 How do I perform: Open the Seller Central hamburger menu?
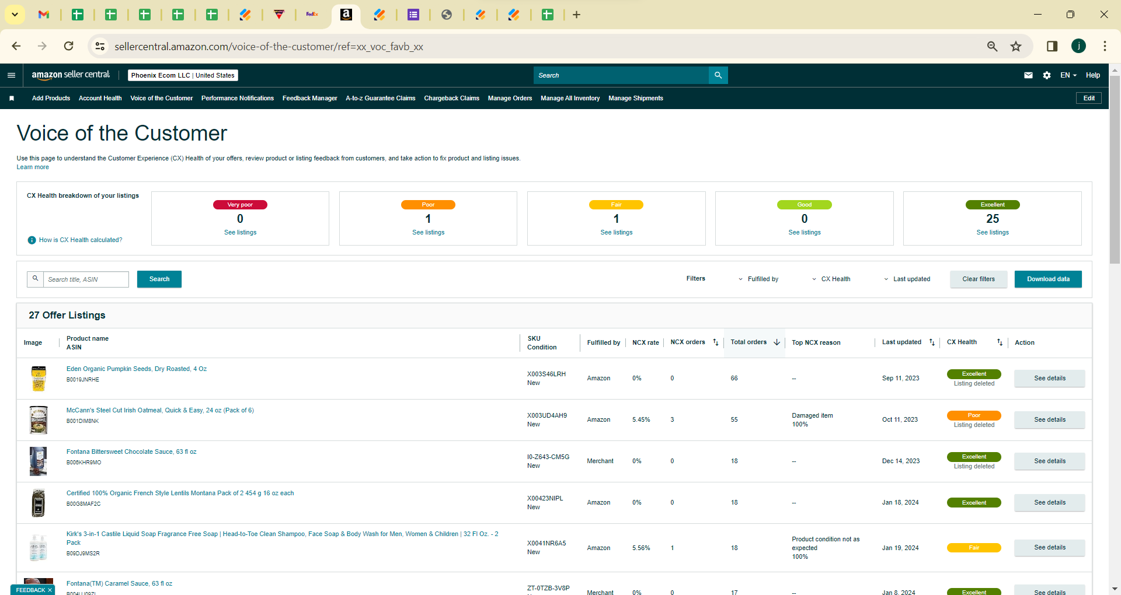tap(11, 75)
